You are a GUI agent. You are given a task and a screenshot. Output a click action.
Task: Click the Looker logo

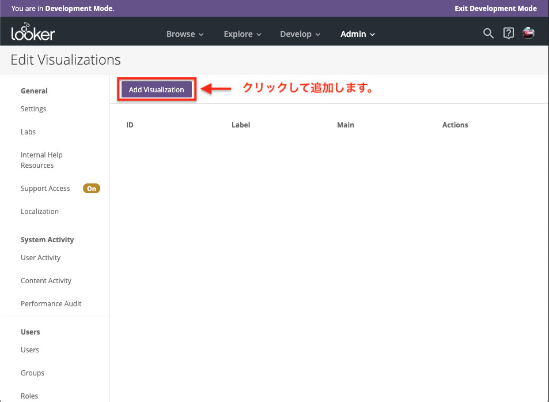pyautogui.click(x=32, y=33)
